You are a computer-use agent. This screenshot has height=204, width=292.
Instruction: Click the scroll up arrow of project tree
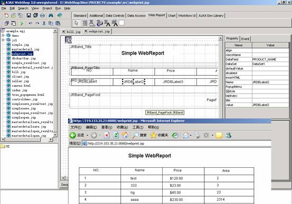click(x=55, y=31)
